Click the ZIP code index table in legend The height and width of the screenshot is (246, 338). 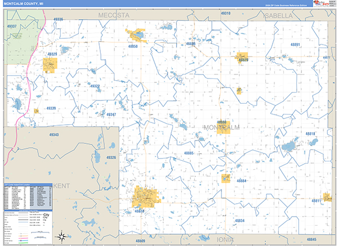point(28,195)
